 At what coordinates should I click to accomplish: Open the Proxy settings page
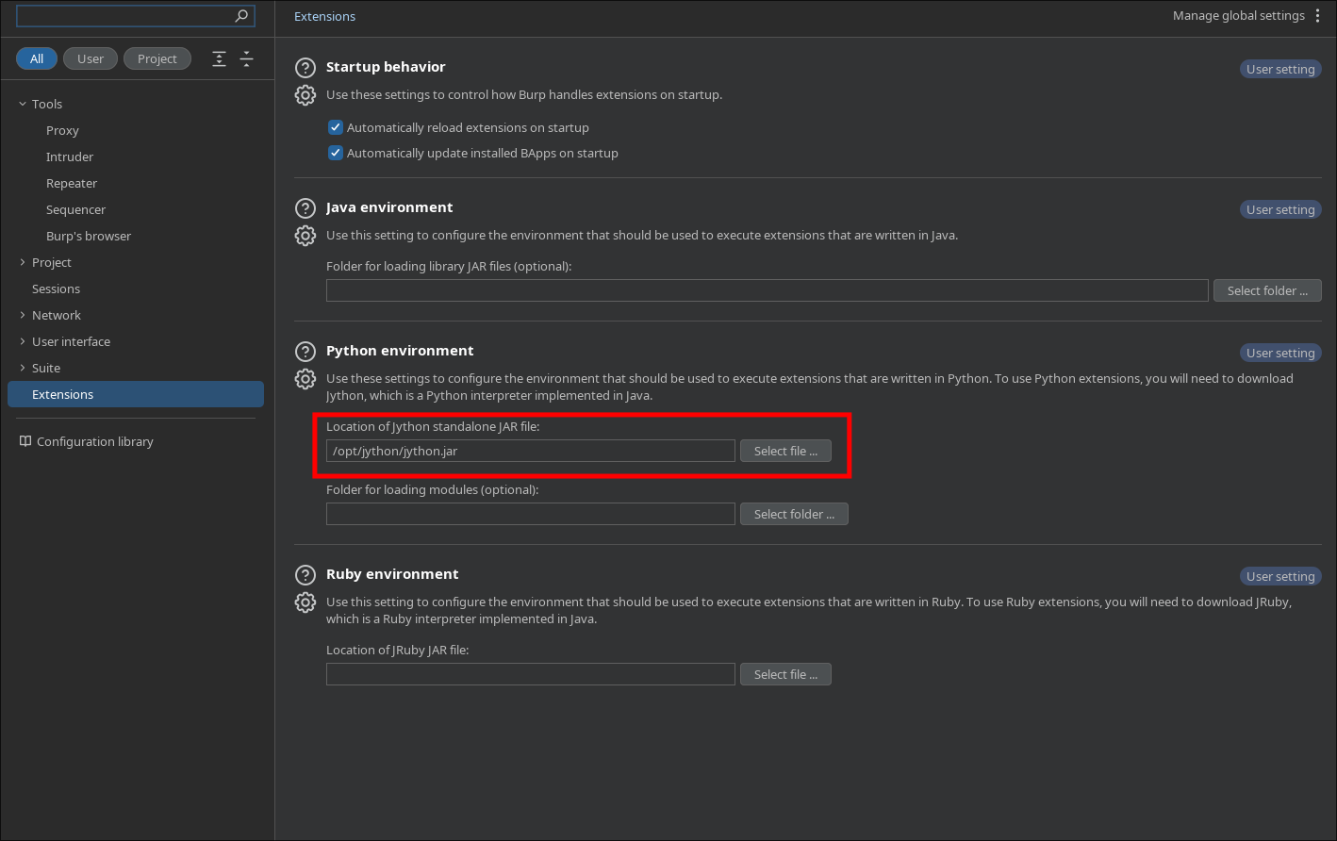(62, 130)
